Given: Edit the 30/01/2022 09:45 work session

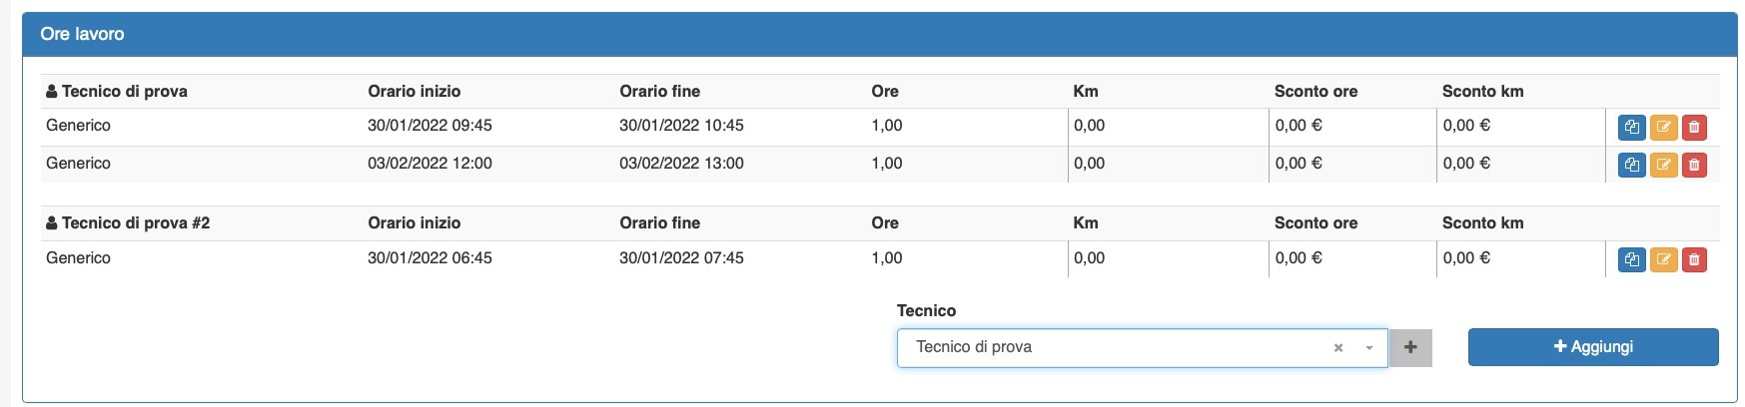Looking at the screenshot, I should (x=1663, y=128).
